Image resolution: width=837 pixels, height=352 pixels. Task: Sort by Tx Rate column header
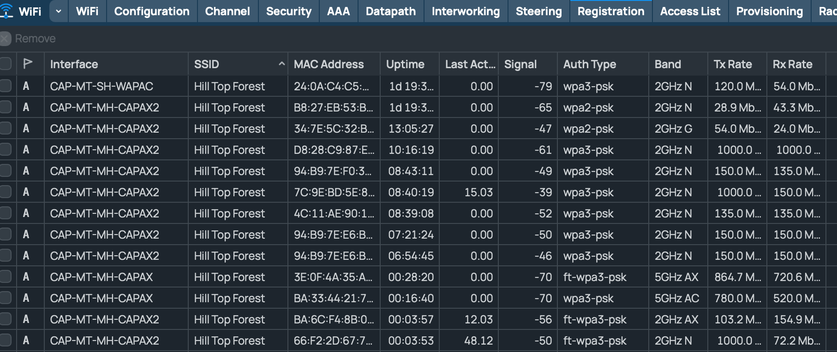pos(737,64)
